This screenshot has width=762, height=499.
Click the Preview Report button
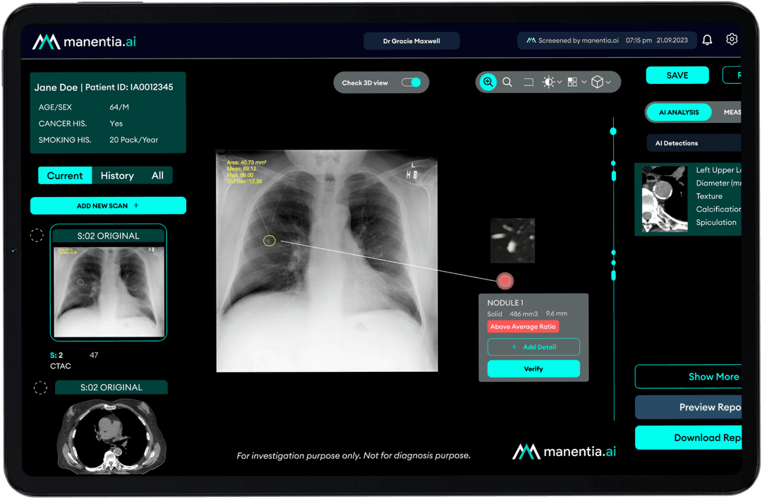point(688,407)
